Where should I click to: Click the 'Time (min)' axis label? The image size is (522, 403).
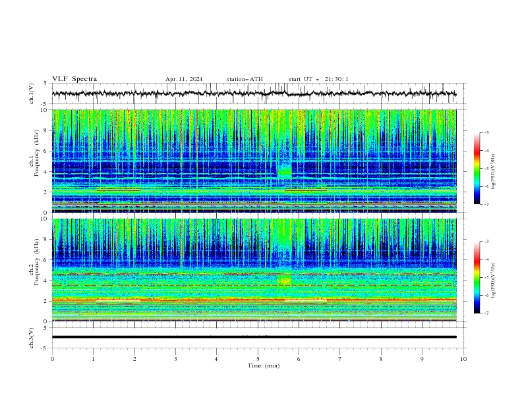coord(264,365)
